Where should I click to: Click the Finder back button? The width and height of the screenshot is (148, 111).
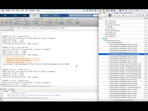101,15
